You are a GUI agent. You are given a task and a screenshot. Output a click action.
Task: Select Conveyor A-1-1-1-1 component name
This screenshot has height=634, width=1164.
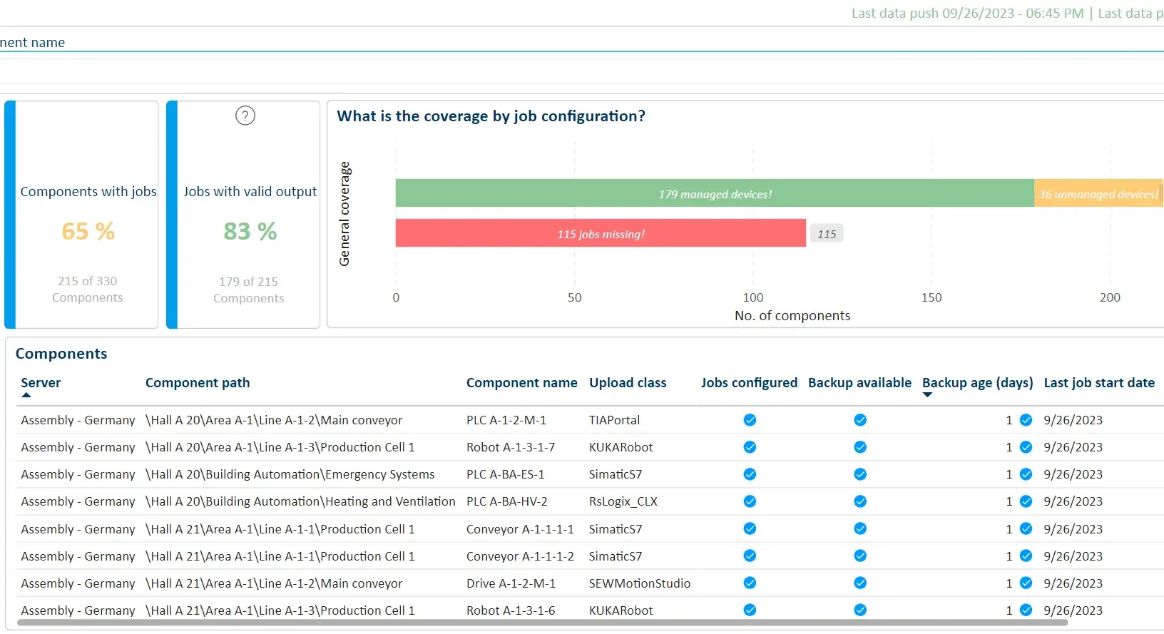[x=520, y=529]
